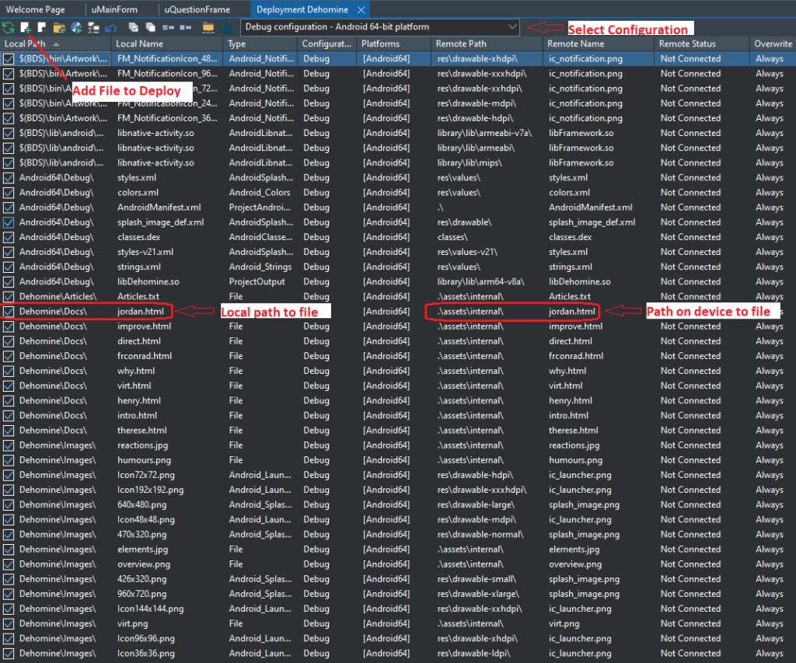
Task: Click the Check Selected rows toolbar icon
Action: pos(168,27)
